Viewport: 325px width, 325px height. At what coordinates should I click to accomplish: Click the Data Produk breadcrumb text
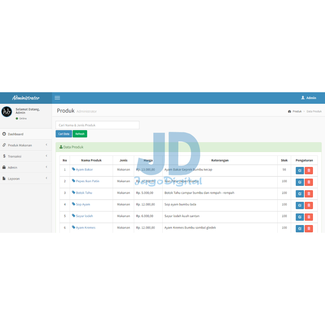(314, 111)
